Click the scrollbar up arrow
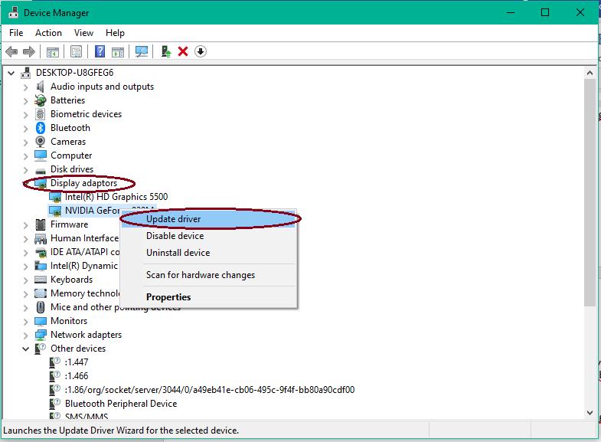This screenshot has width=601, height=442. click(x=590, y=73)
